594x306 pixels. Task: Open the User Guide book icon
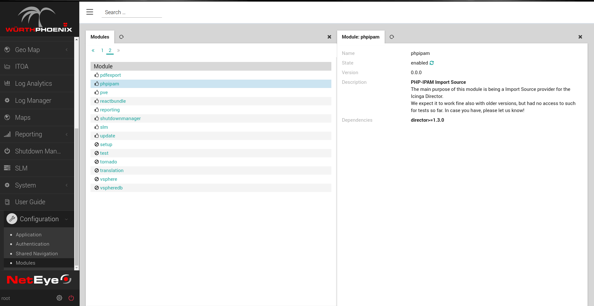7,202
